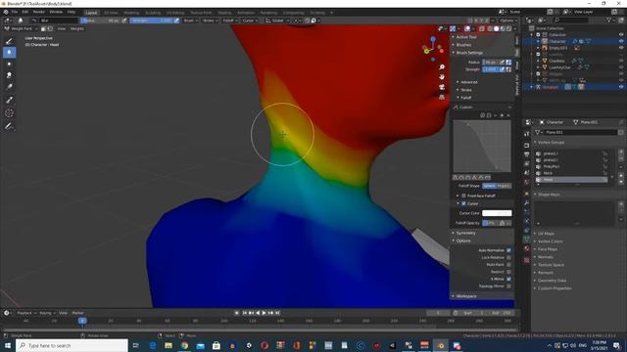Enable solid viewport shading sphere

[497, 28]
